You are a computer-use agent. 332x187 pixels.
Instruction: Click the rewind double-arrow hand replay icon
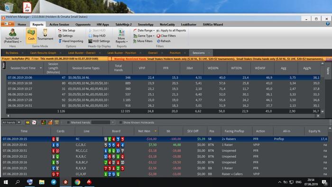pyautogui.click(x=28, y=122)
